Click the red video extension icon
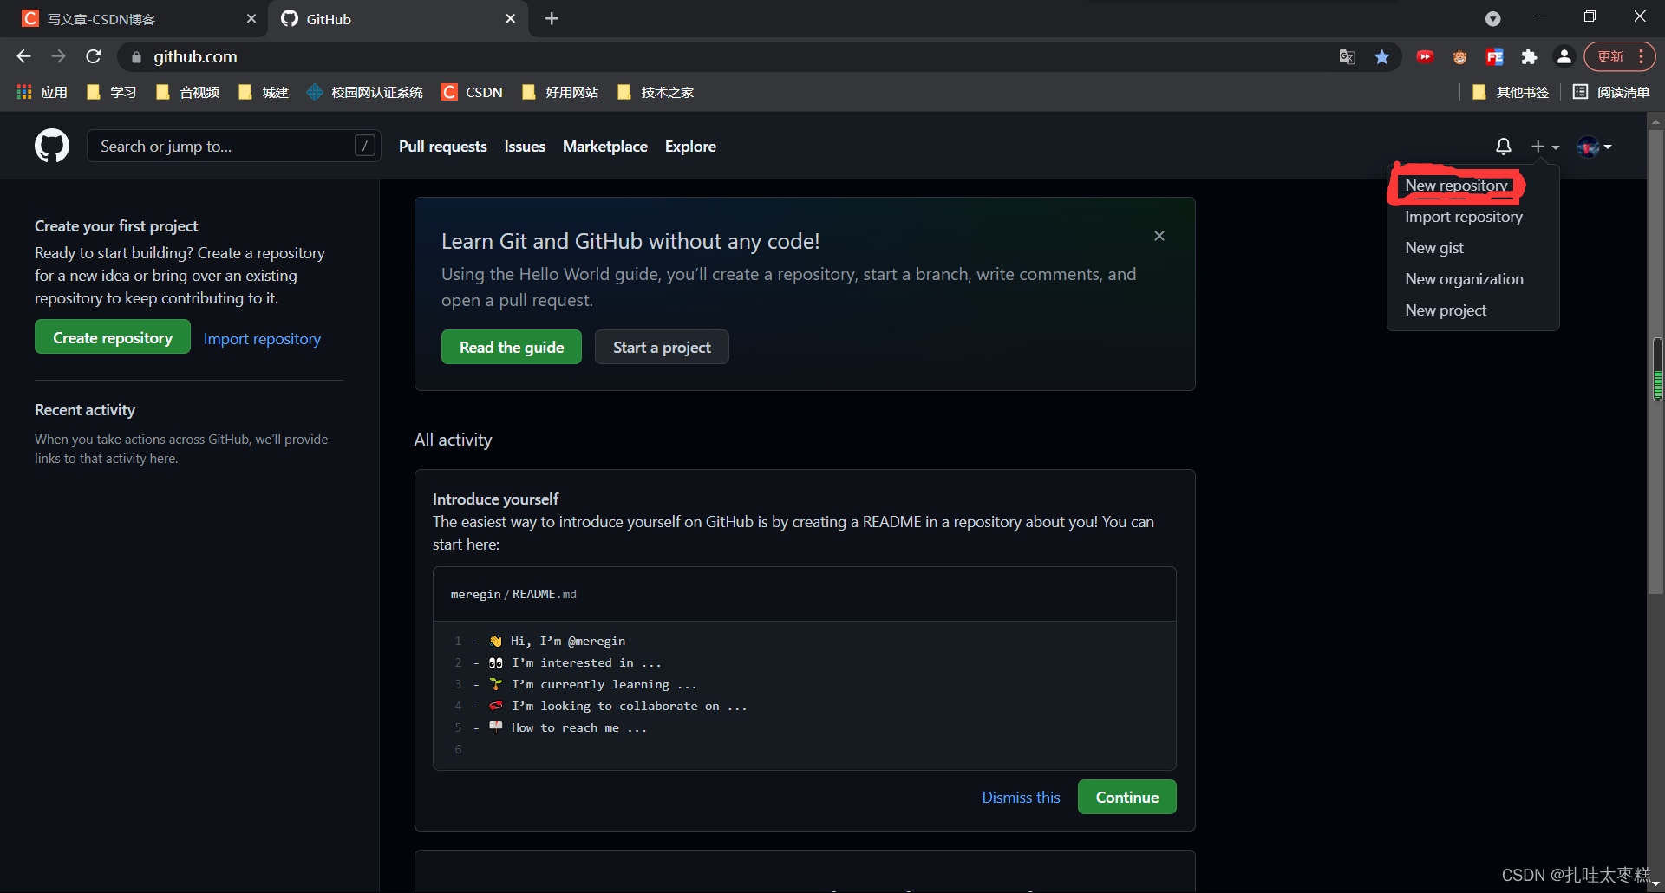This screenshot has height=893, width=1665. [x=1425, y=56]
